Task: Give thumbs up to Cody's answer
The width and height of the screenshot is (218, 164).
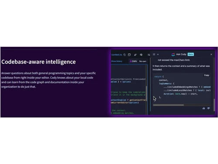Action: click(204, 108)
